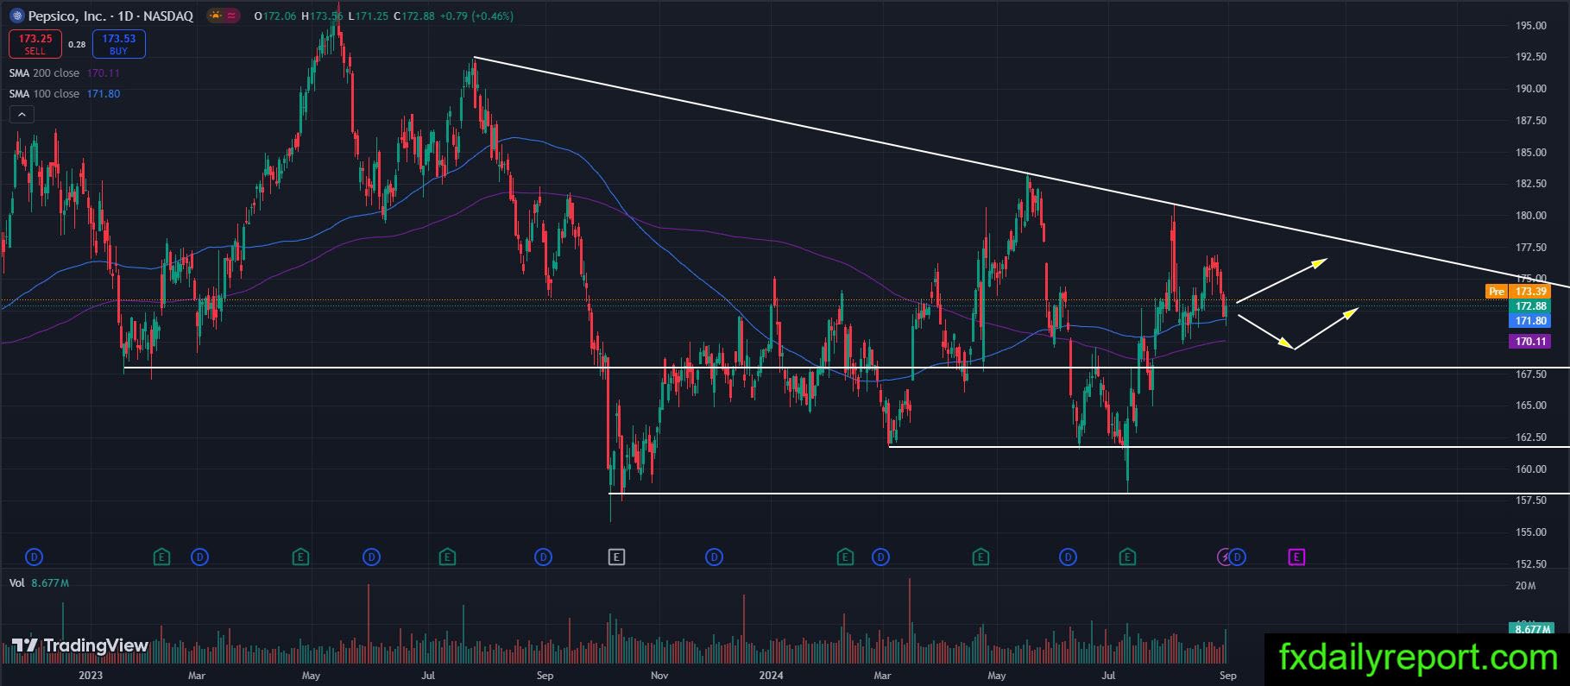
Task: Click the 2023 time axis label
Action: pos(91,676)
